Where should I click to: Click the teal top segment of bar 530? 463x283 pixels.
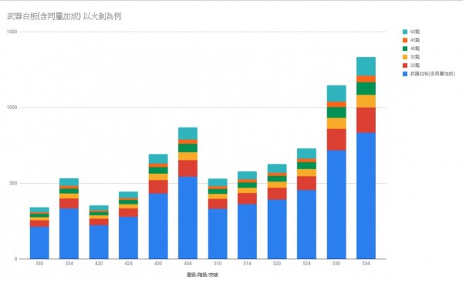(x=336, y=94)
